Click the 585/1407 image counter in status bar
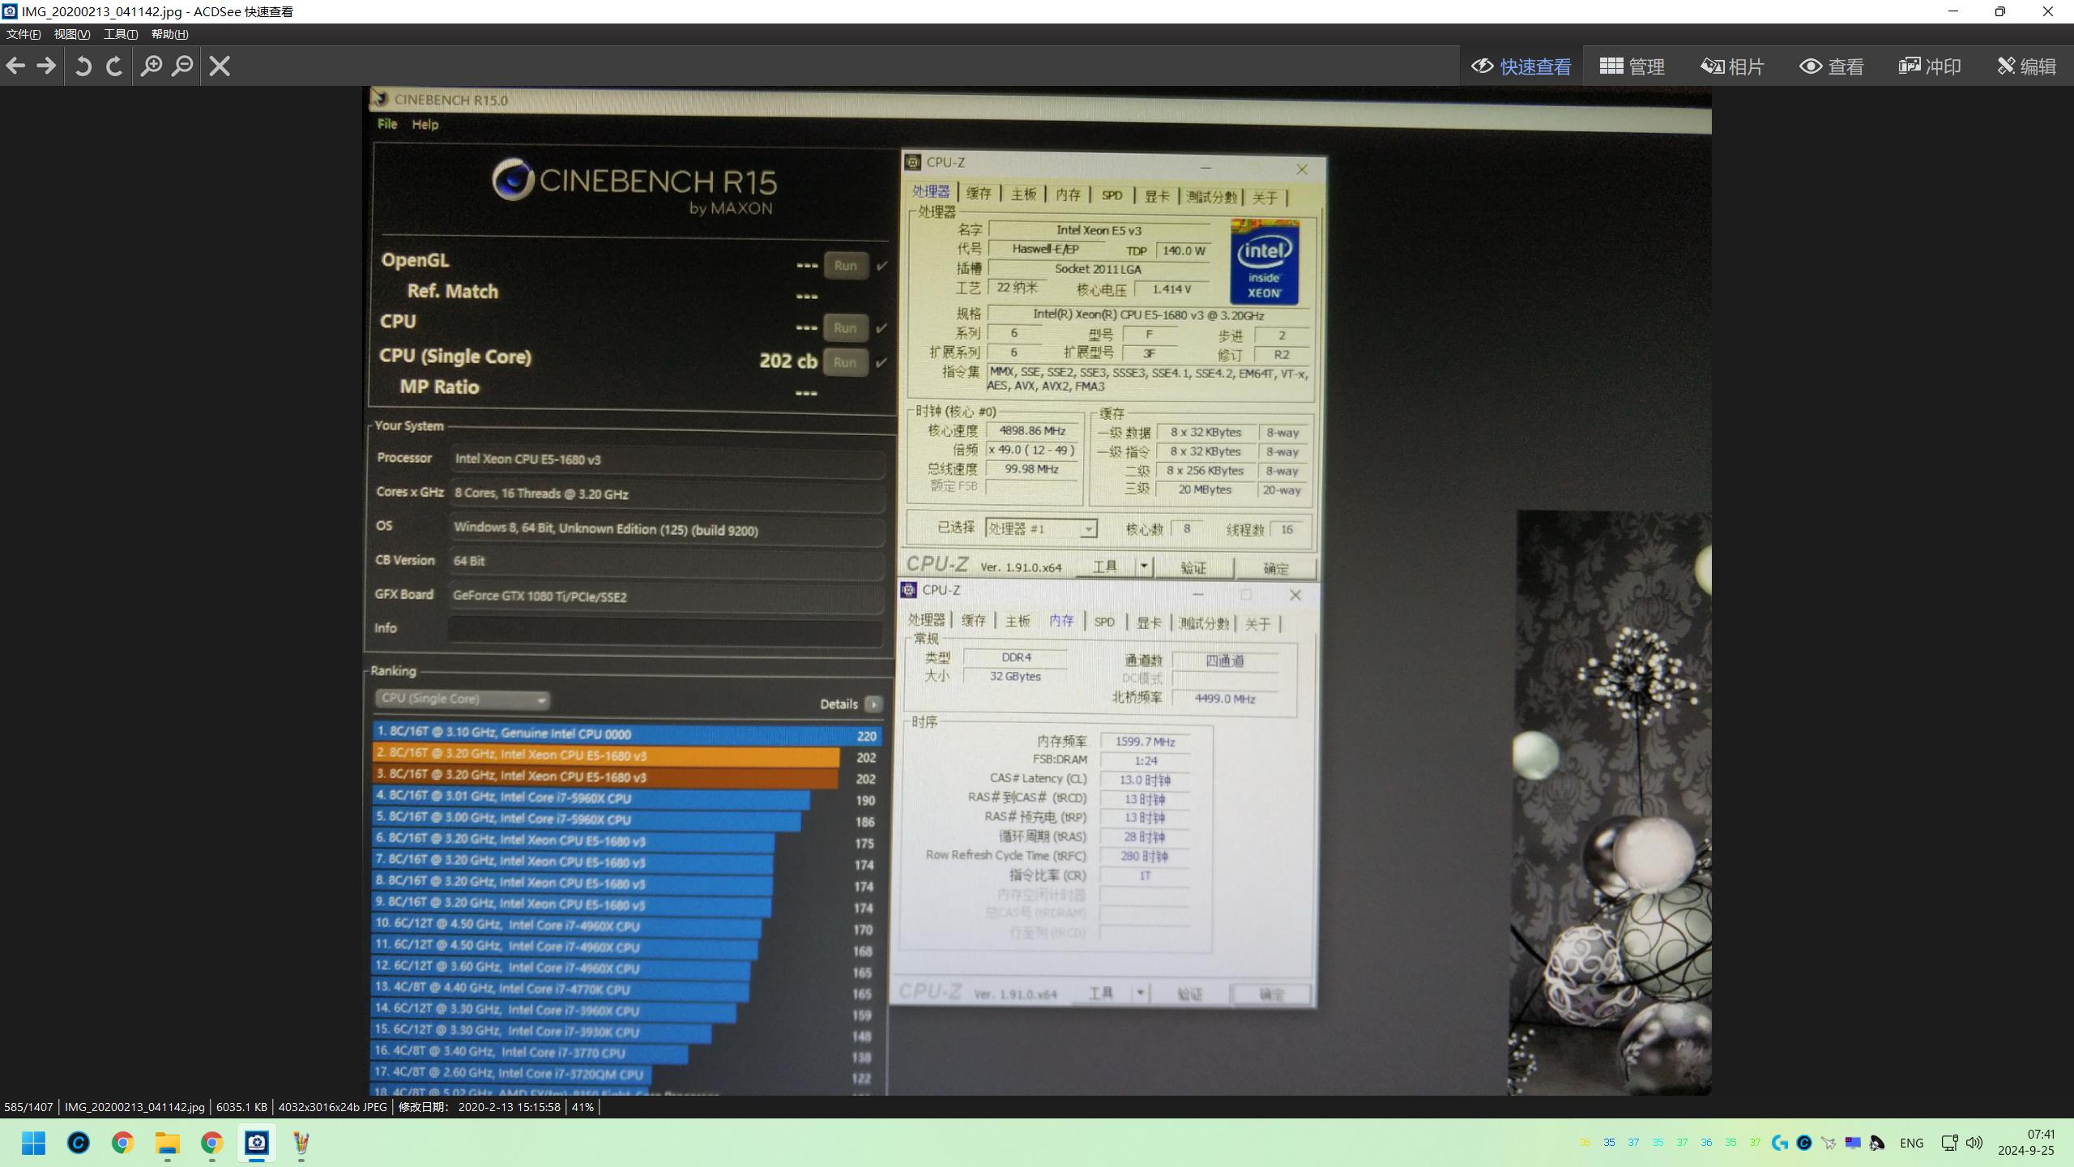2074x1167 pixels. 28,1107
